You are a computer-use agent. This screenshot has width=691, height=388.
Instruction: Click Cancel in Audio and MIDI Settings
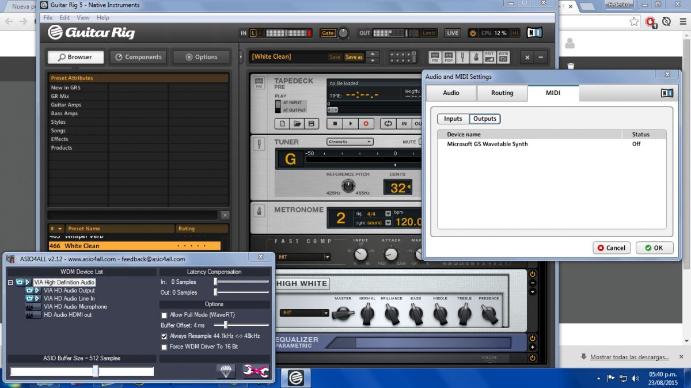click(x=612, y=248)
